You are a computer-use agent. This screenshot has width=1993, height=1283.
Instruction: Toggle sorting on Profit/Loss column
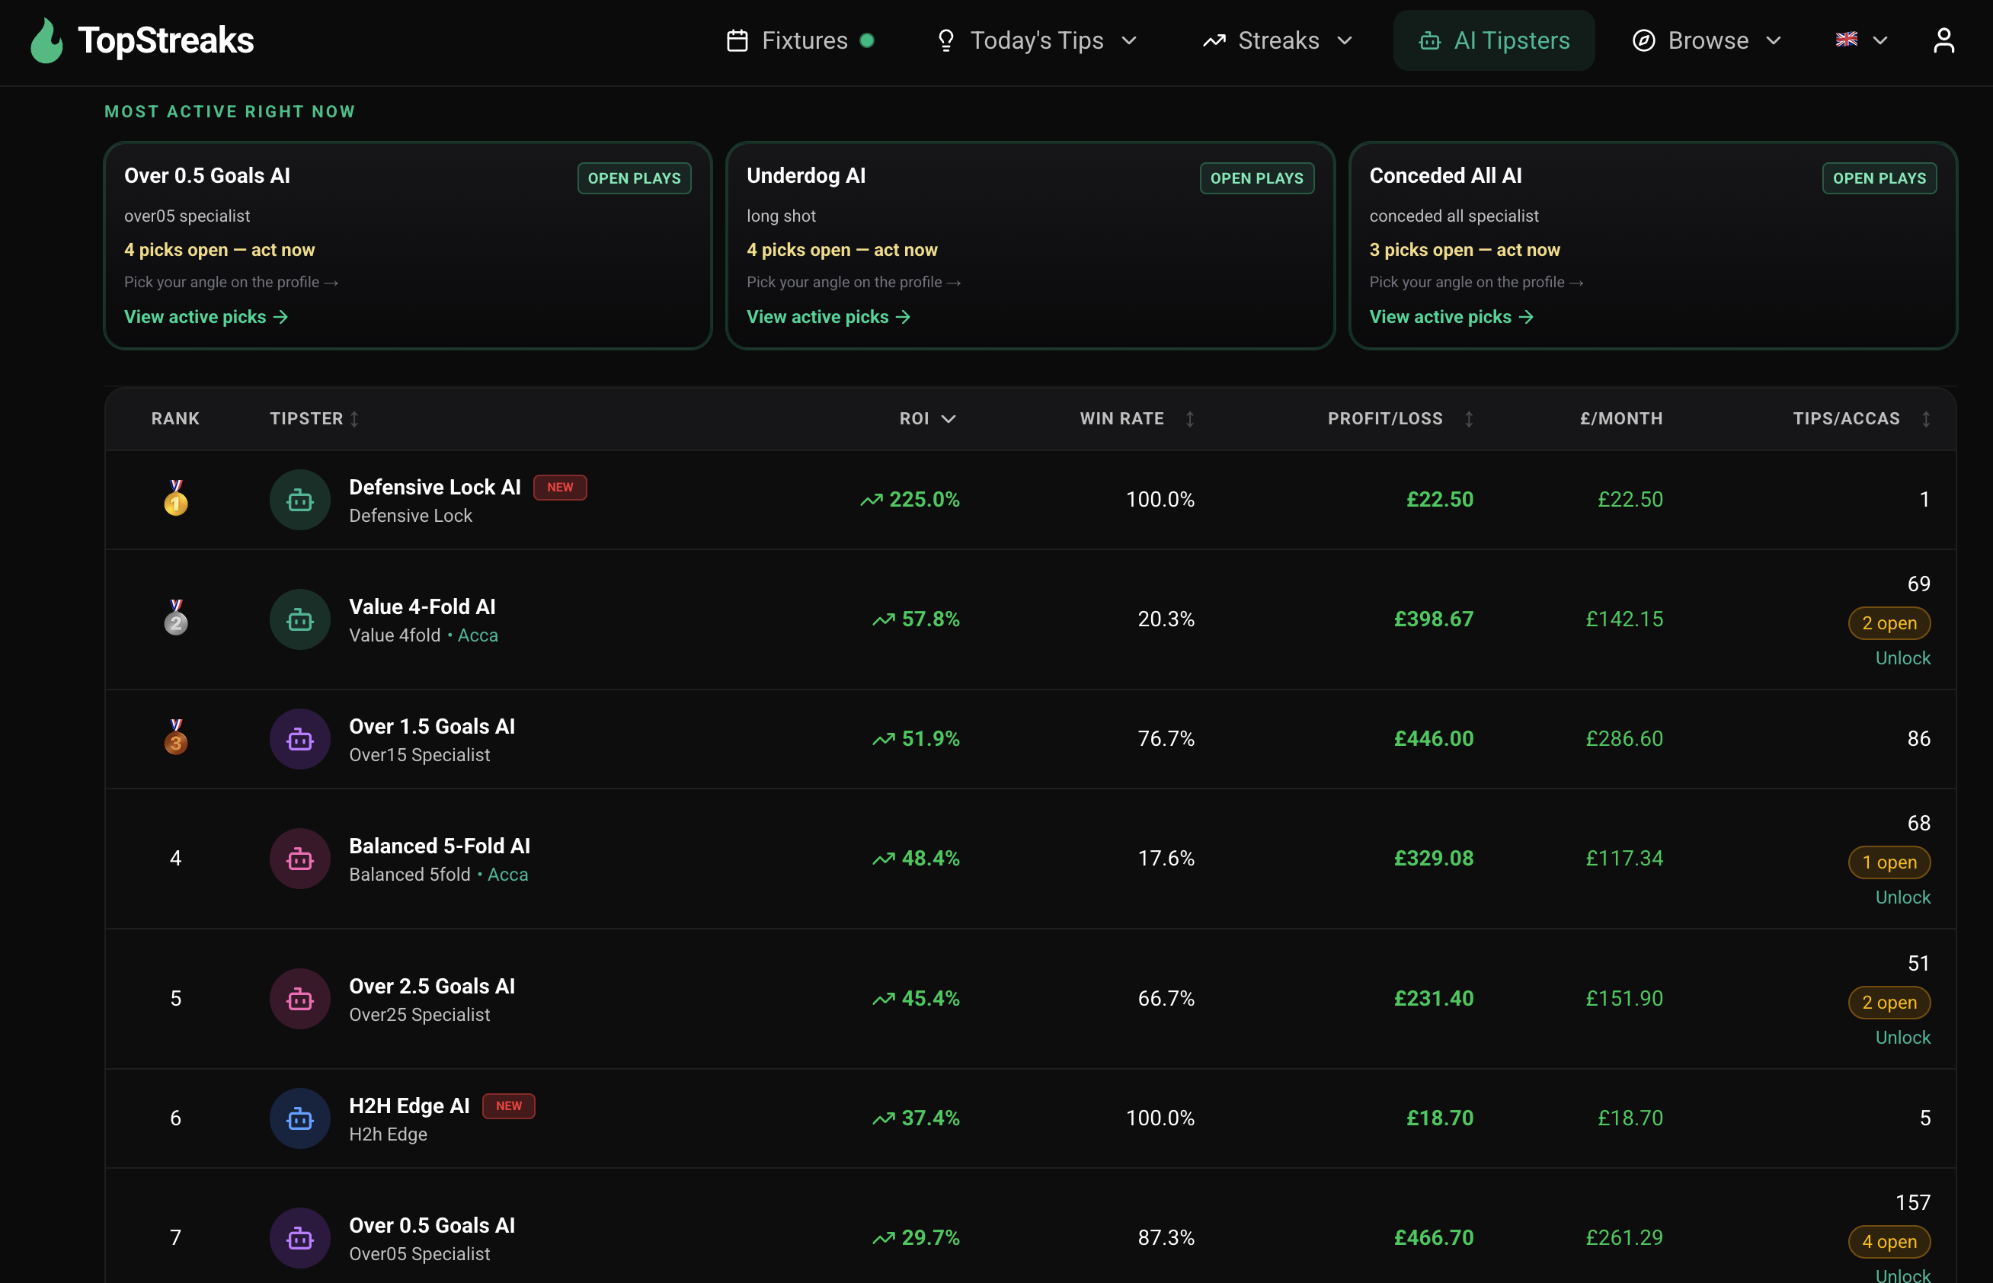pyautogui.click(x=1468, y=419)
